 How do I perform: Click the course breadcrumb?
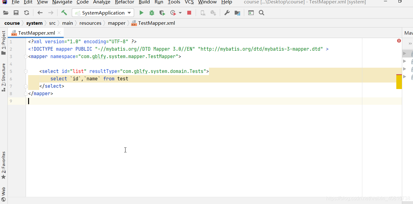pyautogui.click(x=12, y=23)
